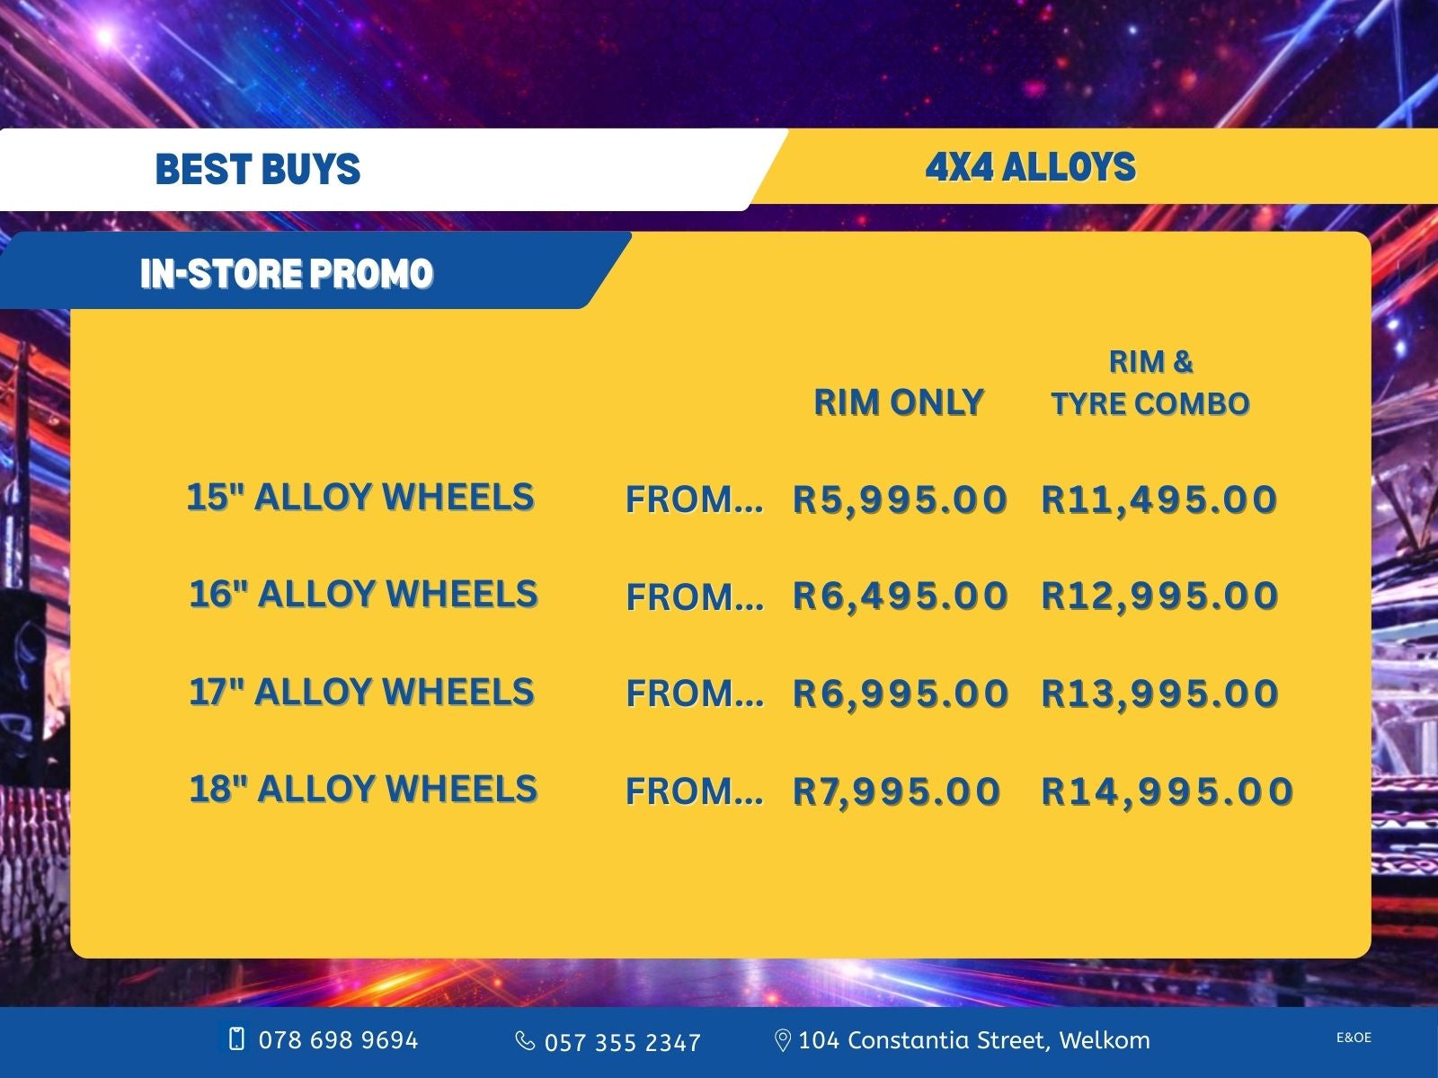Click the E&OE disclaimer text
The height and width of the screenshot is (1078, 1438).
tap(1354, 1038)
